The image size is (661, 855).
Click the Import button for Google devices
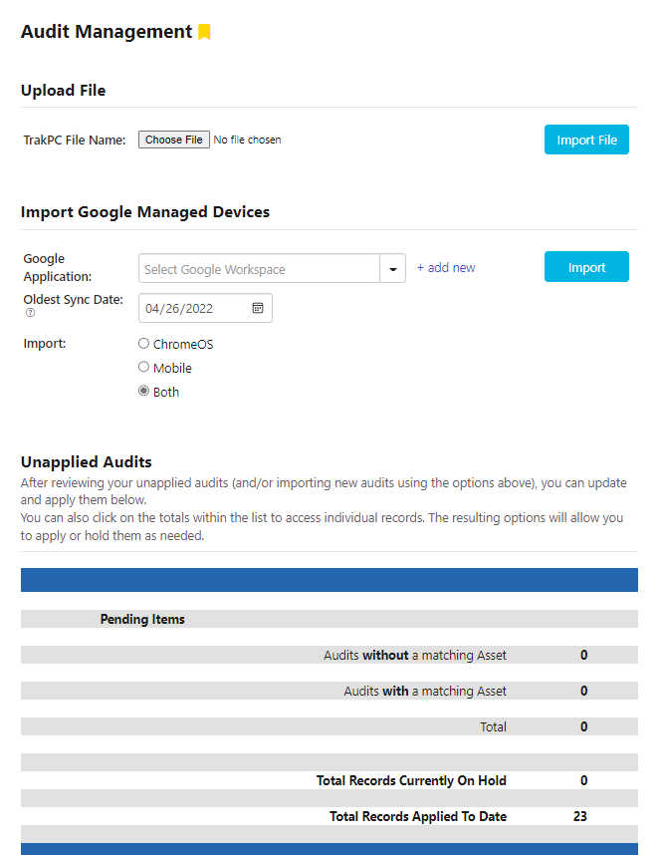pyautogui.click(x=586, y=267)
